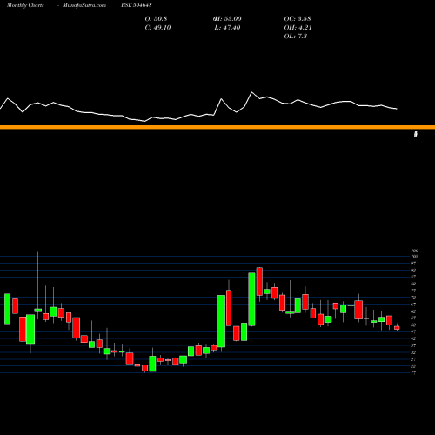Click the 106 price axis label
Screen dimensions: 435x435
coord(415,251)
